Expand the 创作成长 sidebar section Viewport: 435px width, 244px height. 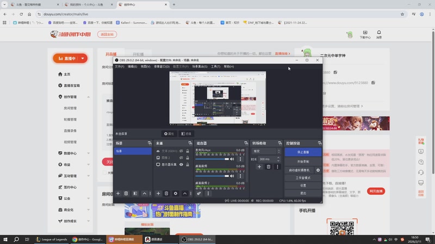[88, 221]
